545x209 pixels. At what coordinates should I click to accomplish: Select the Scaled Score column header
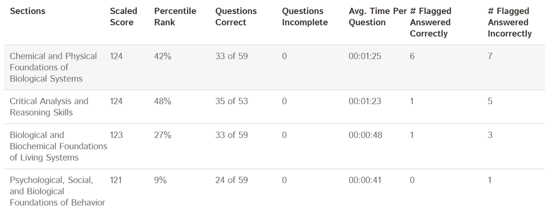tap(123, 16)
